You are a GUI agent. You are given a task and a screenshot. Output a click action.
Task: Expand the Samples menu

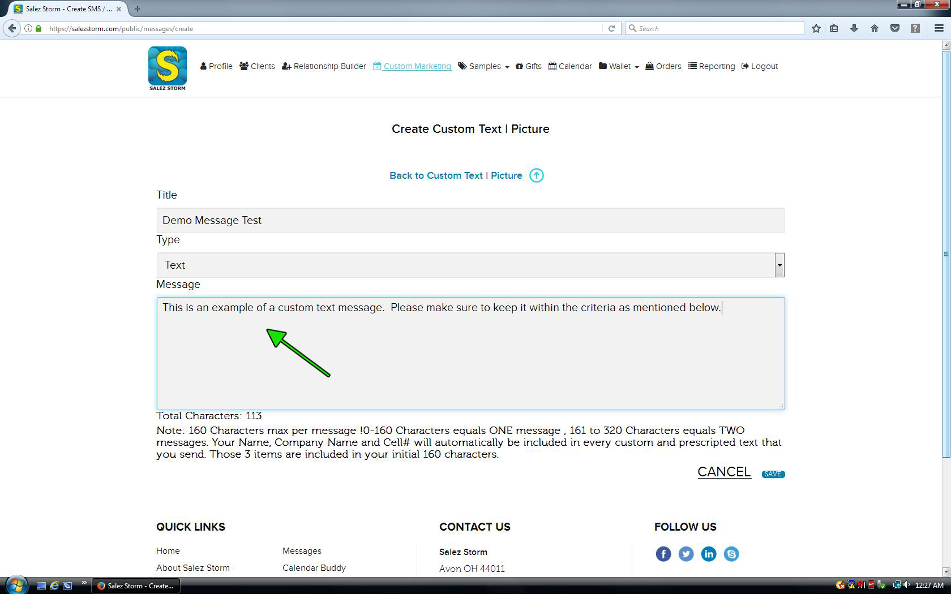(x=484, y=66)
